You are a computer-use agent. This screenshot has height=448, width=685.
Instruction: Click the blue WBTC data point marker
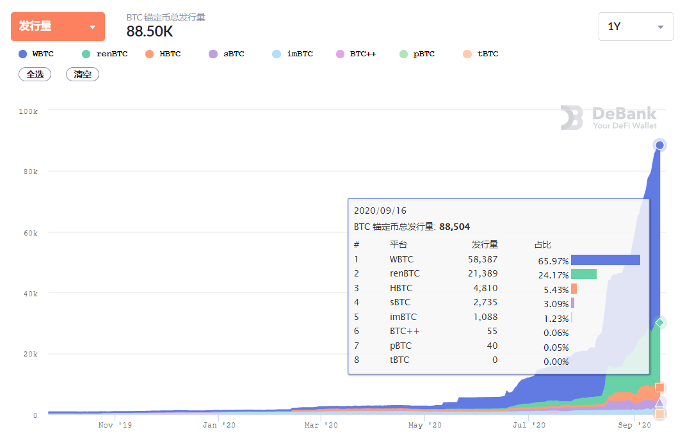pos(659,145)
